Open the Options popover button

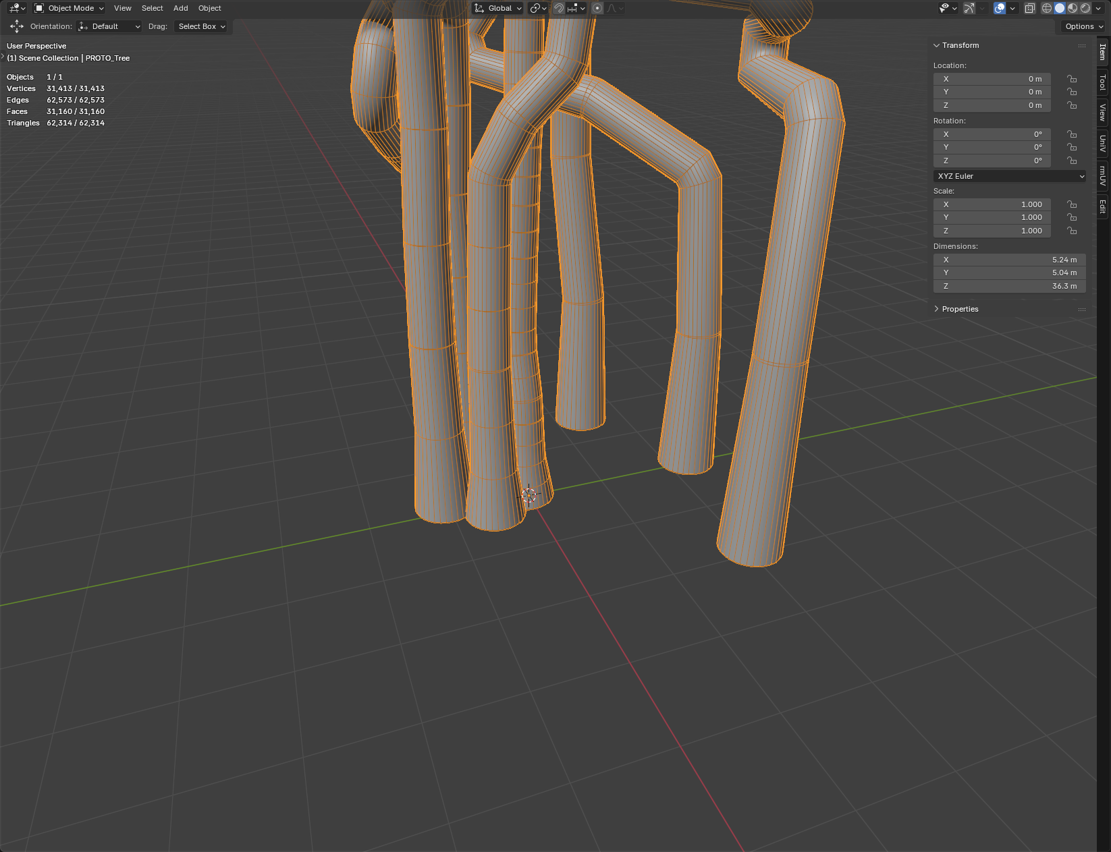(1084, 26)
